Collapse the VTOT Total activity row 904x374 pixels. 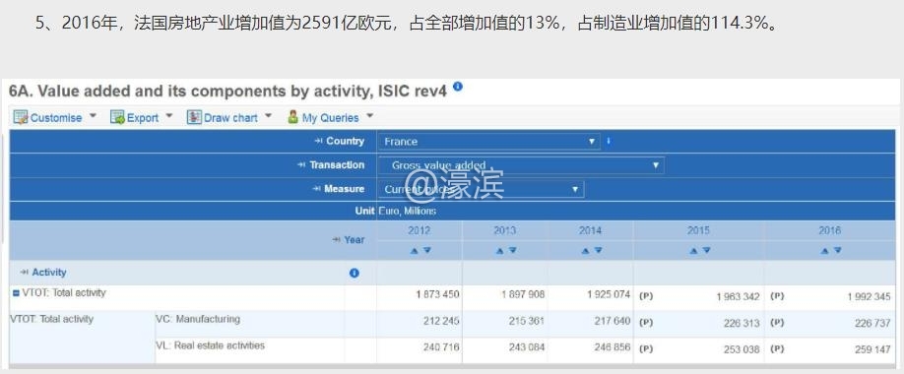tap(16, 293)
